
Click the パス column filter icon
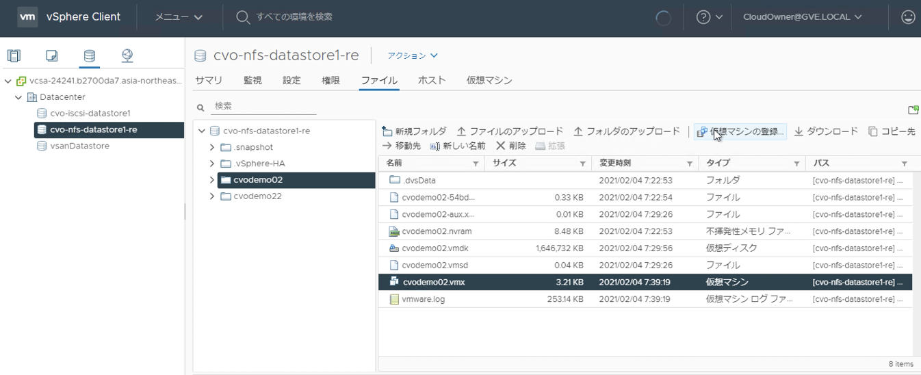(x=905, y=164)
